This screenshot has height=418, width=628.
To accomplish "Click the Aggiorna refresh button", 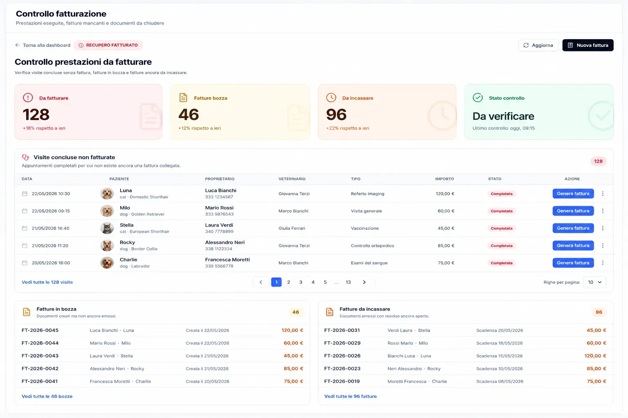I will coord(538,45).
